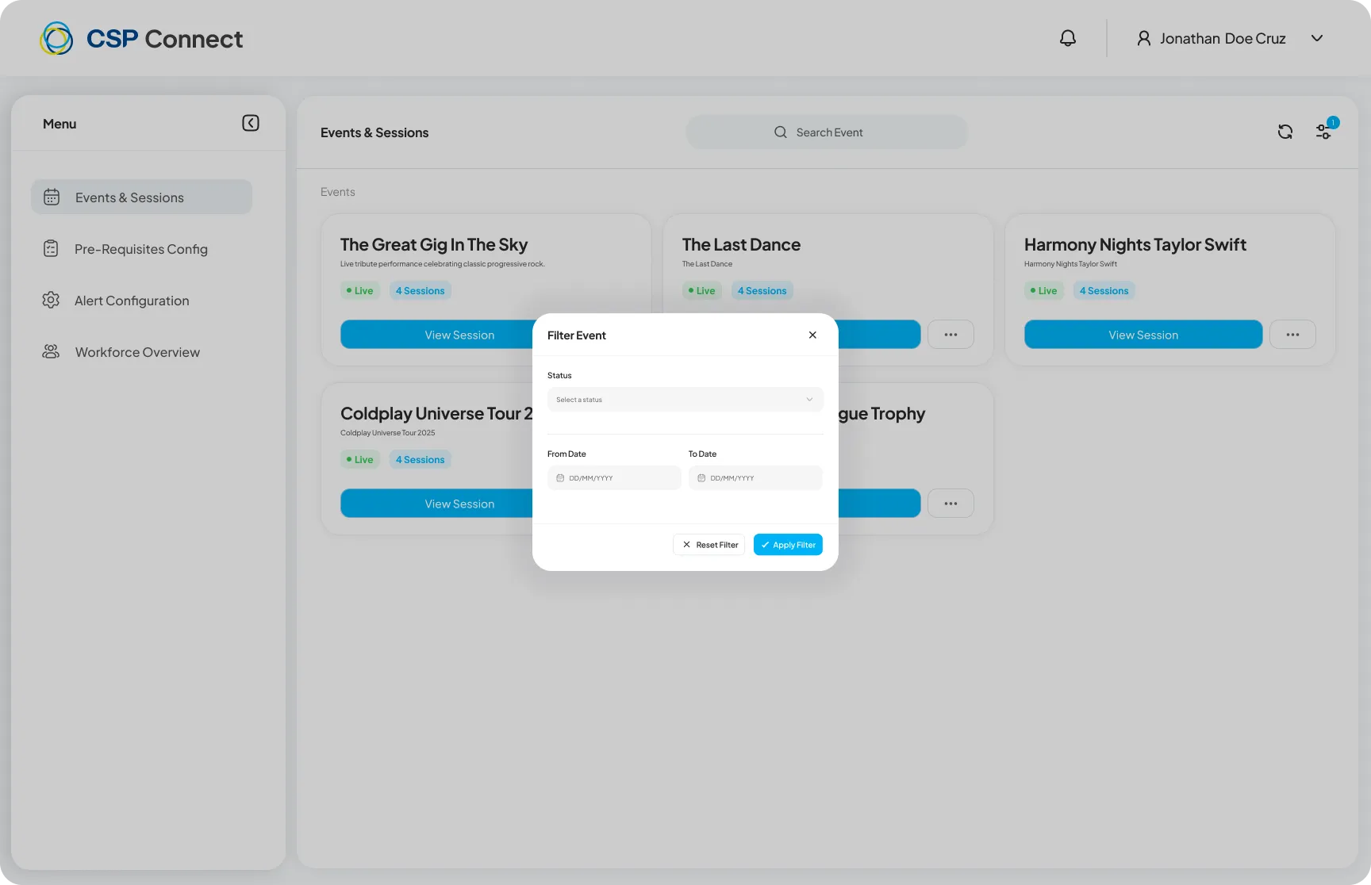
Task: Expand the account chevron beside Jonathan Doe Cruz
Action: 1317,38
